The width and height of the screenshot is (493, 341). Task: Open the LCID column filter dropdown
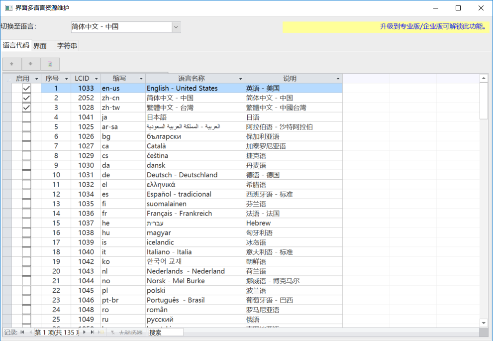[x=97, y=79]
